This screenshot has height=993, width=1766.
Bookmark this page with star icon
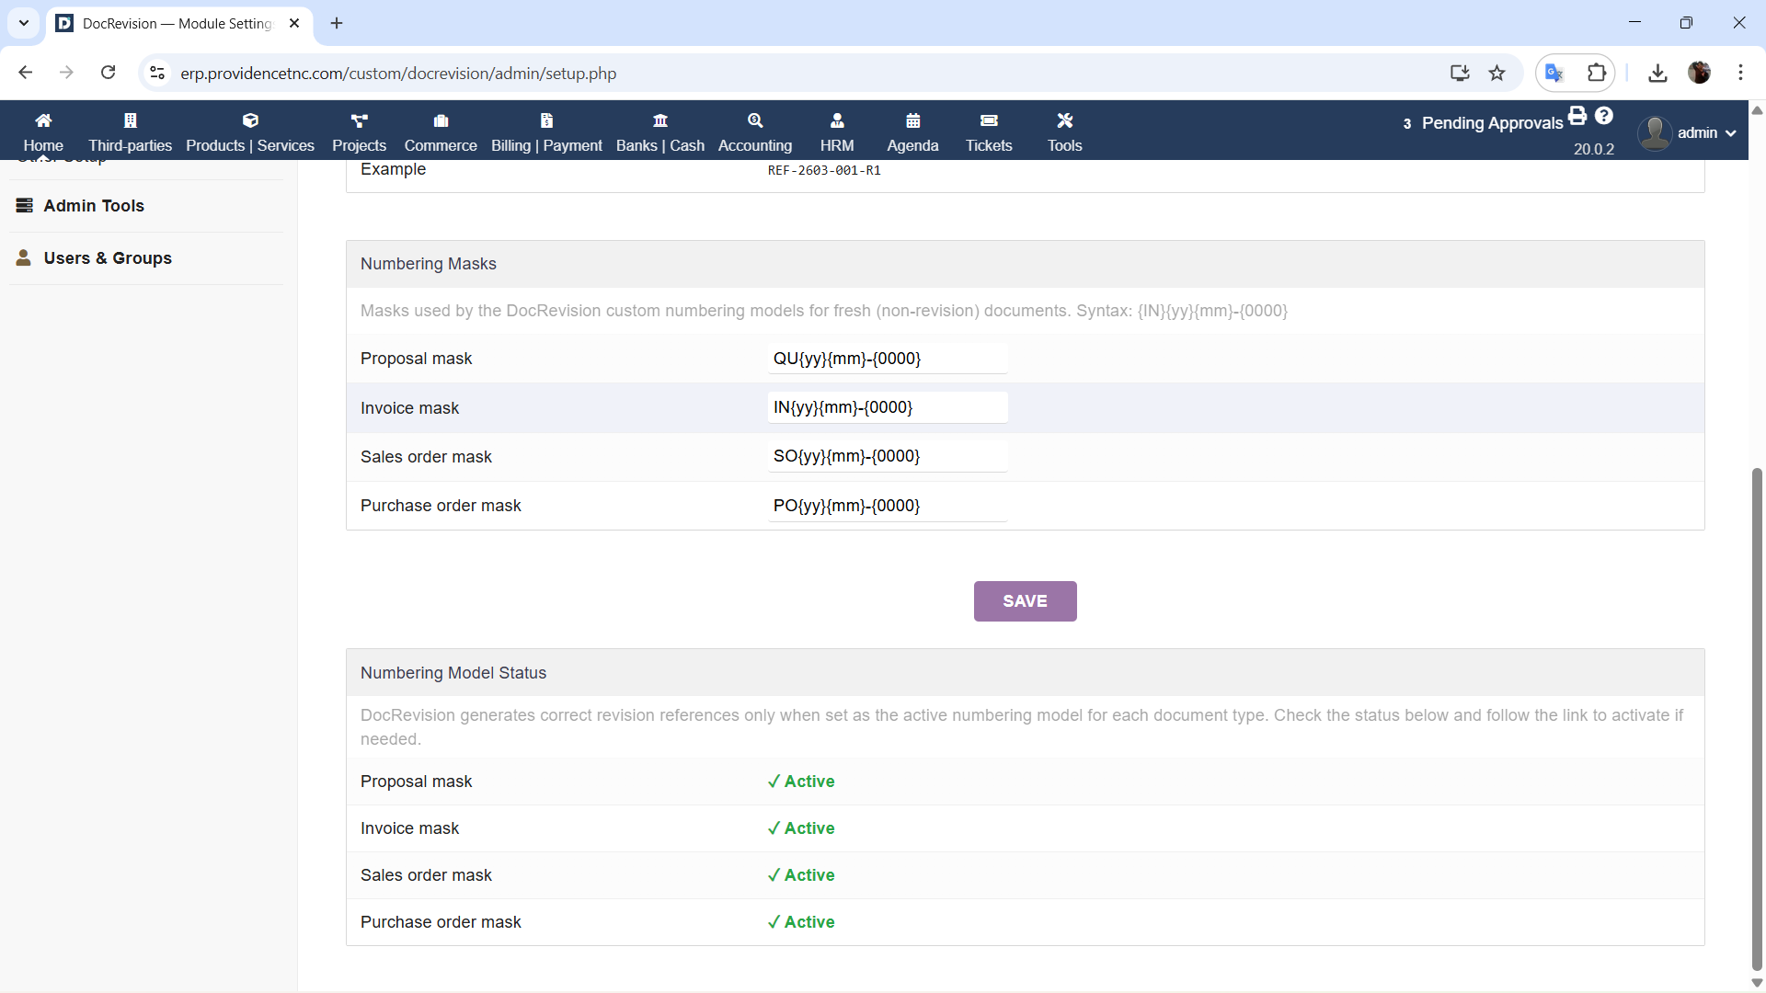click(x=1497, y=74)
